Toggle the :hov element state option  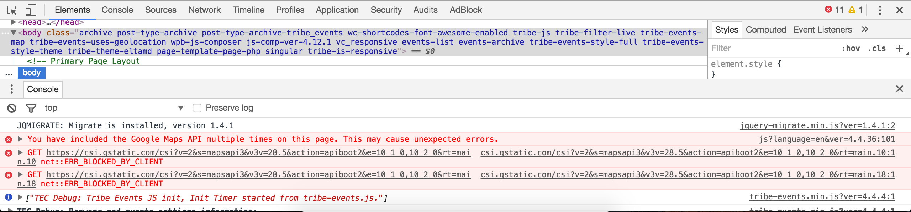851,48
